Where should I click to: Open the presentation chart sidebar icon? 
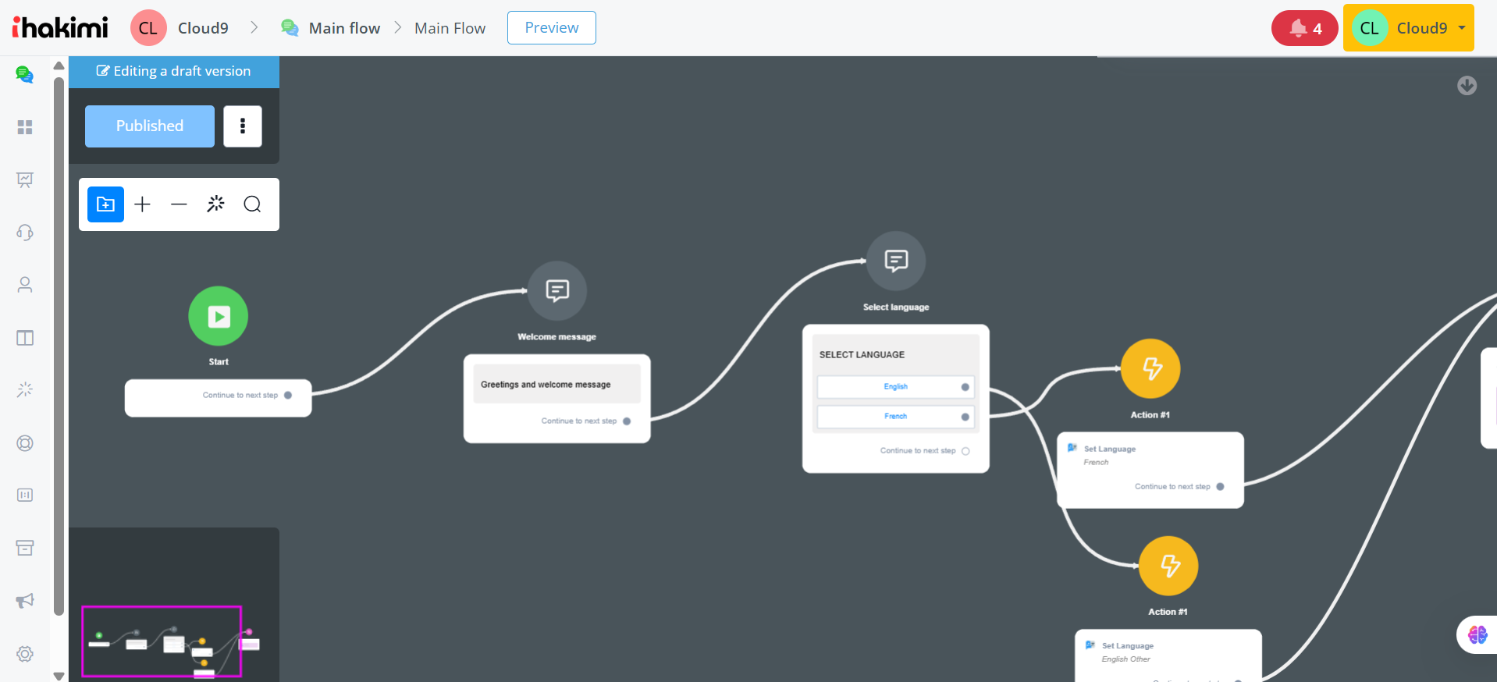pyautogui.click(x=25, y=180)
